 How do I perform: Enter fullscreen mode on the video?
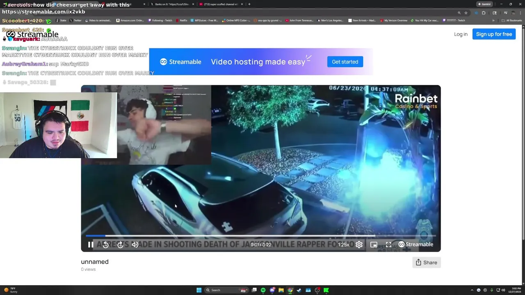pos(388,245)
